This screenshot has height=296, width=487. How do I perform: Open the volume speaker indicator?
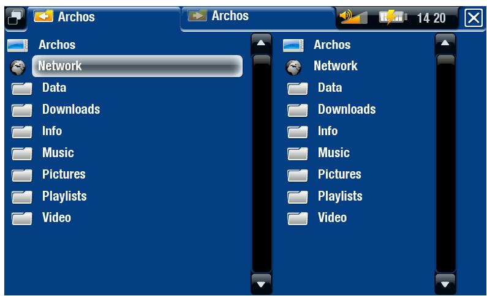click(x=353, y=17)
